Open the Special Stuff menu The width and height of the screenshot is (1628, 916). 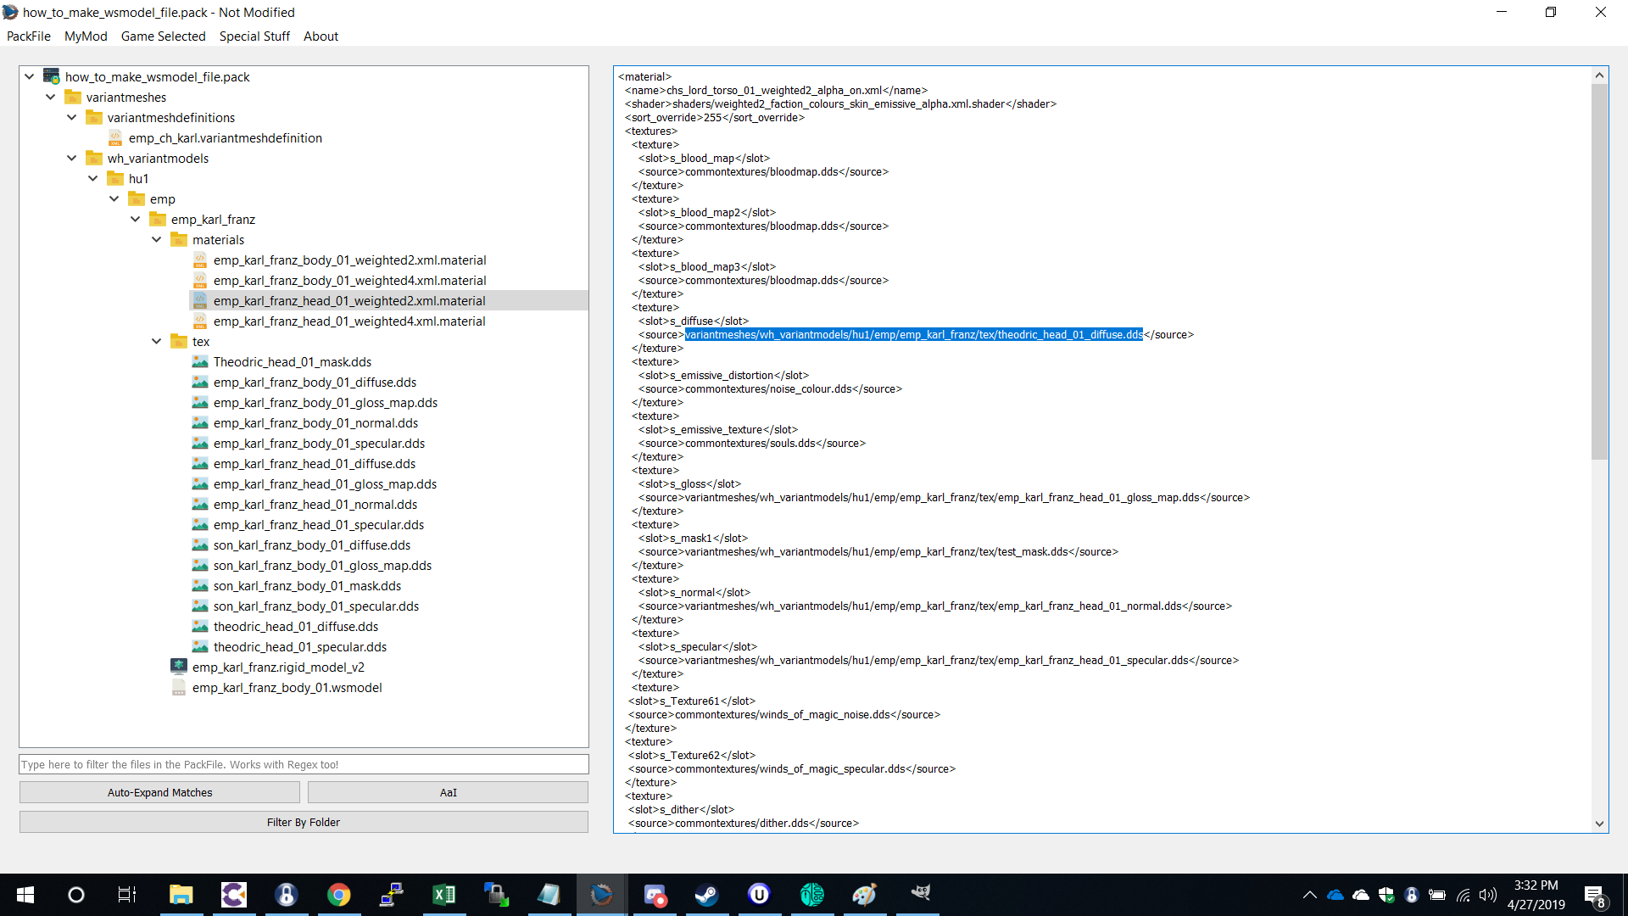pyautogui.click(x=254, y=36)
